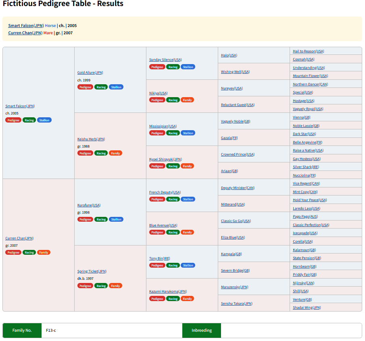Click Pedigree badge under Curren Chan gr. 2007
The height and width of the screenshot is (341, 365).
tap(13, 252)
